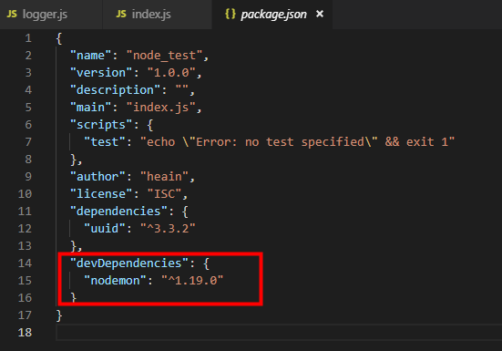
Task: Click the "^3.3.2" version value
Action: (x=168, y=228)
